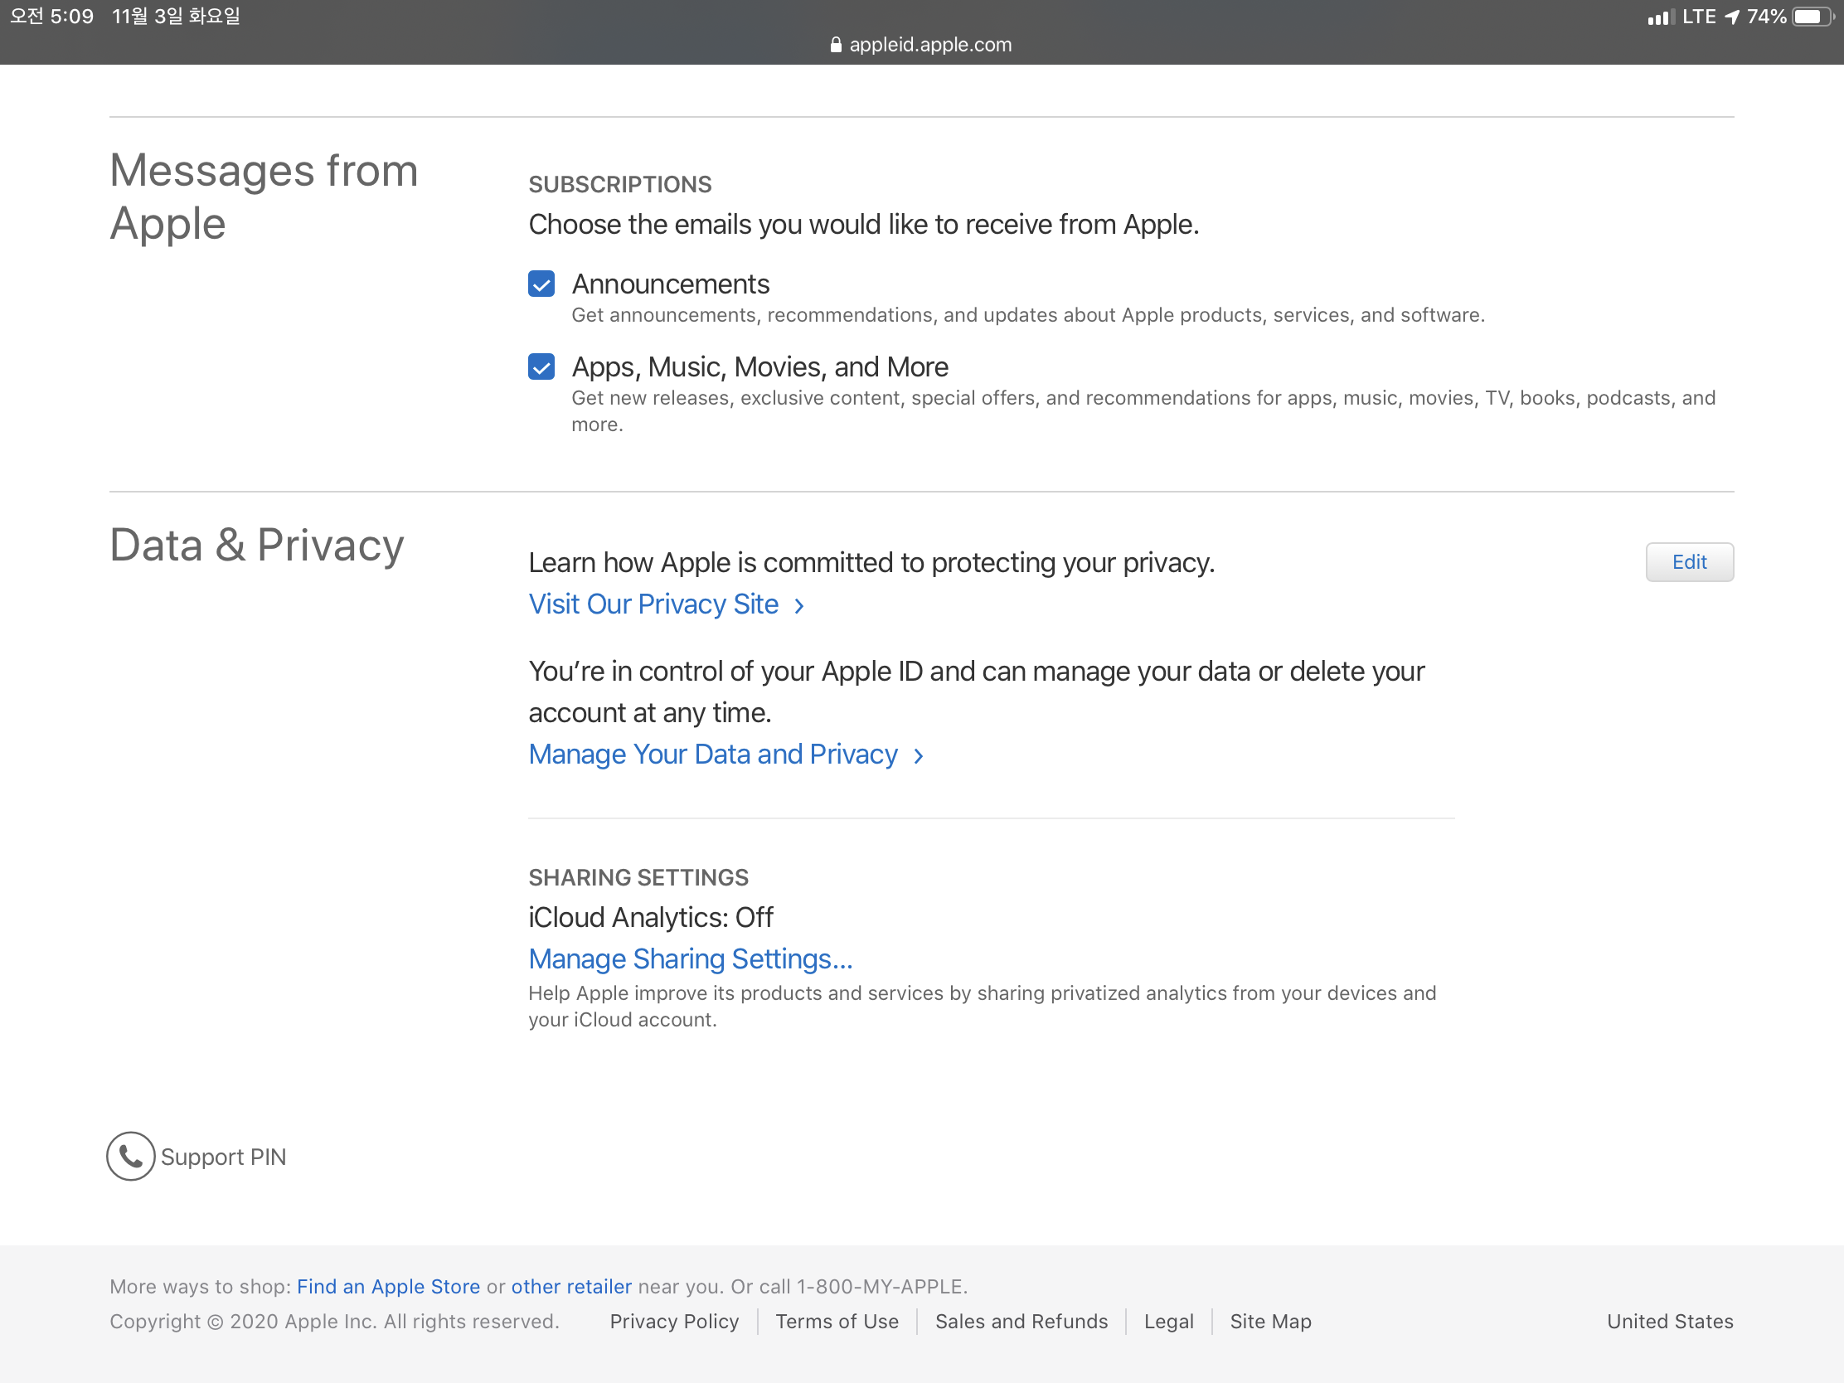The width and height of the screenshot is (1844, 1383).
Task: Expand the chevron after Visit Our Privacy Site
Action: 798,605
